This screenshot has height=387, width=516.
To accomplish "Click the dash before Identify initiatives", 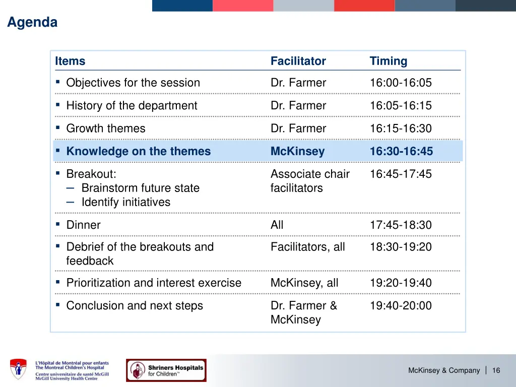I will click(x=70, y=203).
